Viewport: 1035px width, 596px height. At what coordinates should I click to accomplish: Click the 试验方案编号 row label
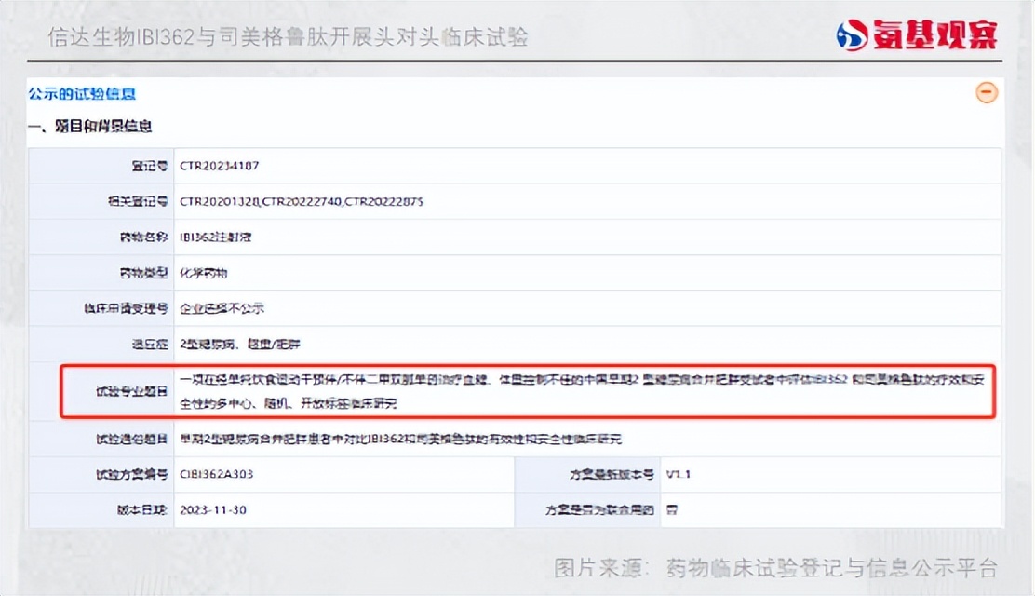(132, 474)
